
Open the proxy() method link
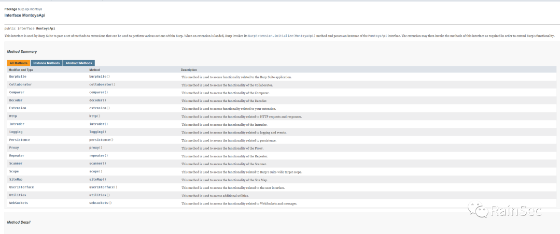click(96, 148)
